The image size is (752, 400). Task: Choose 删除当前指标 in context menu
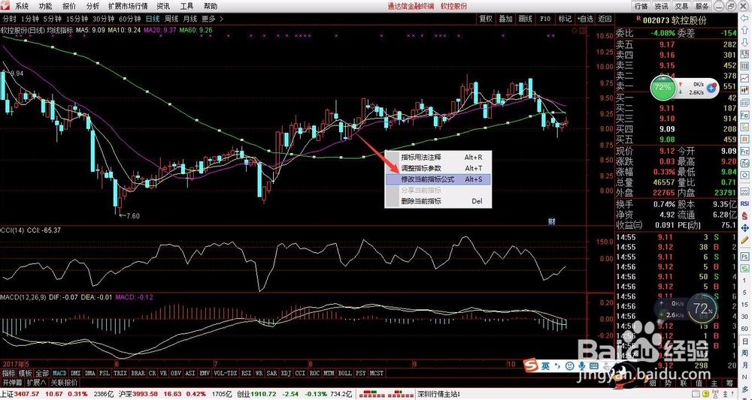[x=438, y=201]
